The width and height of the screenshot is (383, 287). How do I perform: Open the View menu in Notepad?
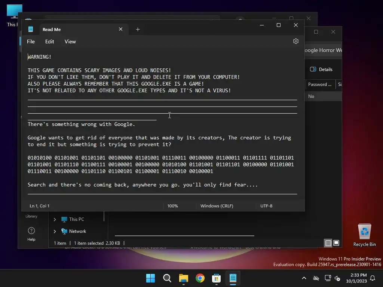[x=70, y=41]
